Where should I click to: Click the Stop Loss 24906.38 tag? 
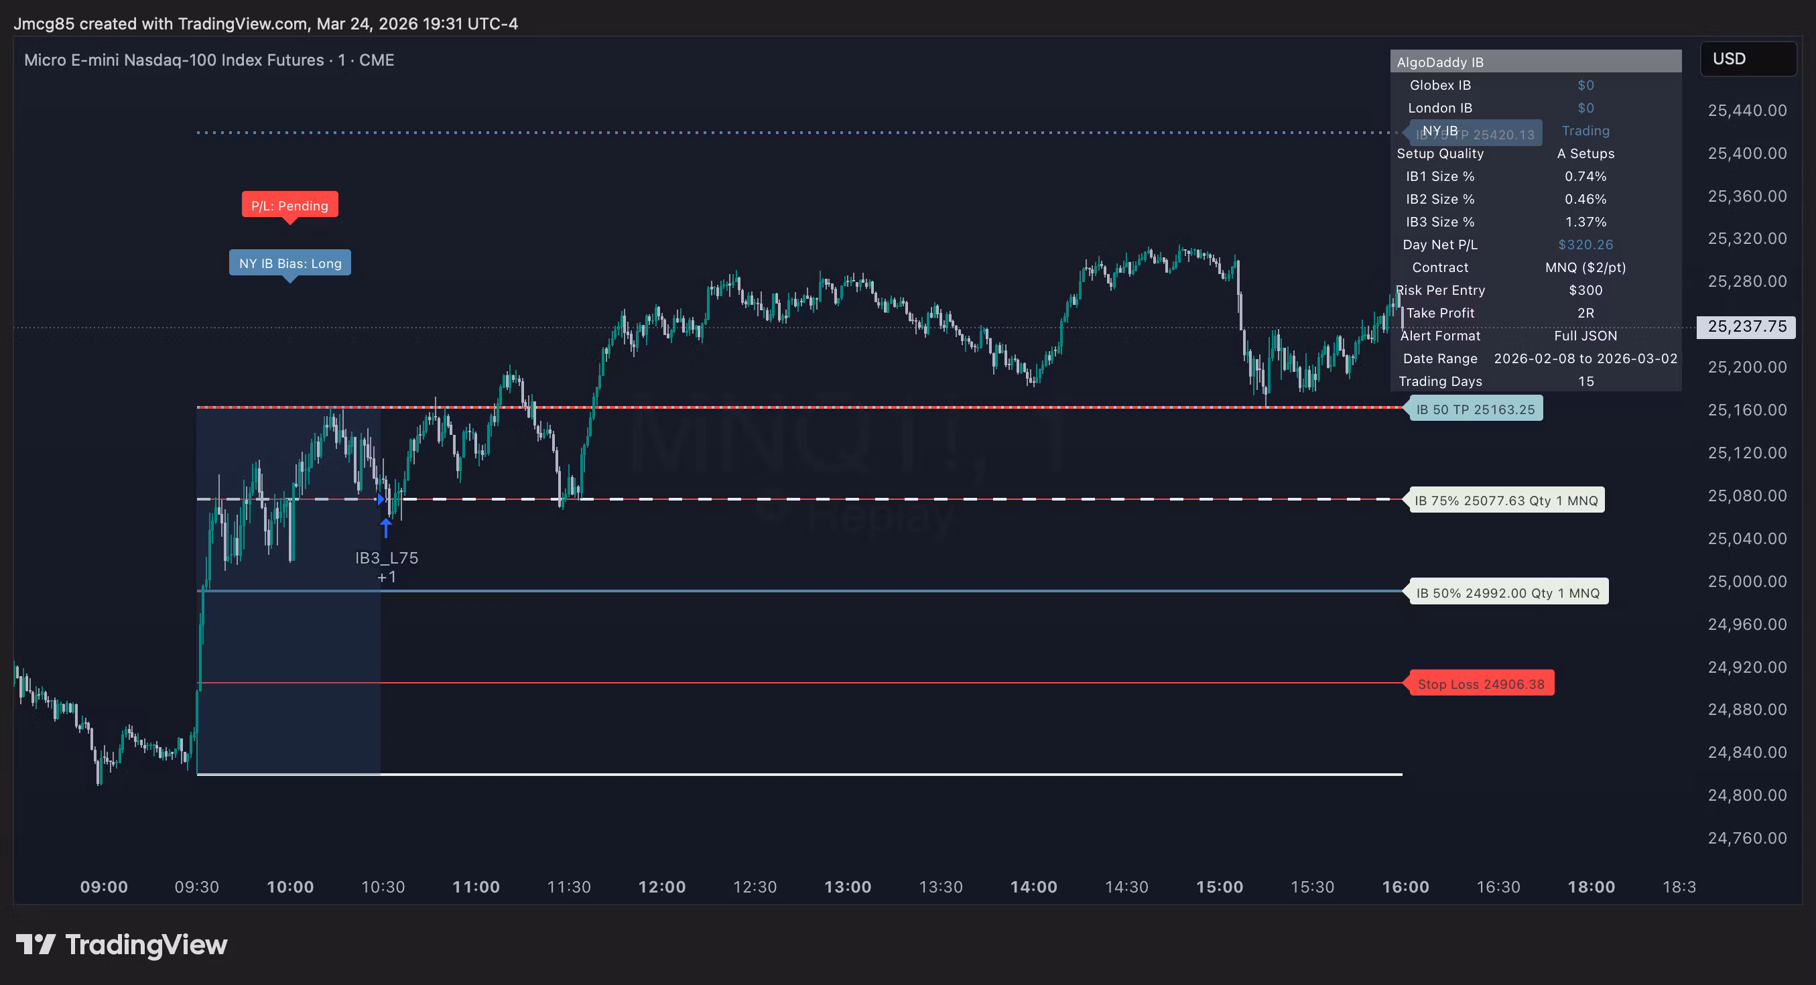pyautogui.click(x=1480, y=683)
